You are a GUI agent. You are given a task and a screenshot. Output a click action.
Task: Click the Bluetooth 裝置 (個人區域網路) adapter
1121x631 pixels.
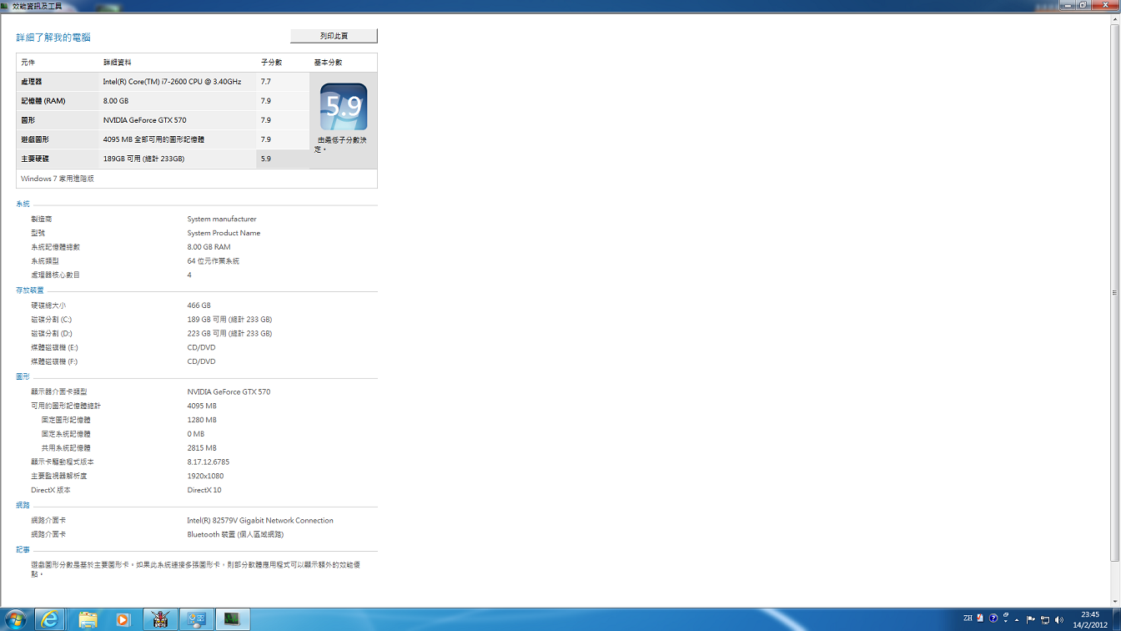click(235, 534)
